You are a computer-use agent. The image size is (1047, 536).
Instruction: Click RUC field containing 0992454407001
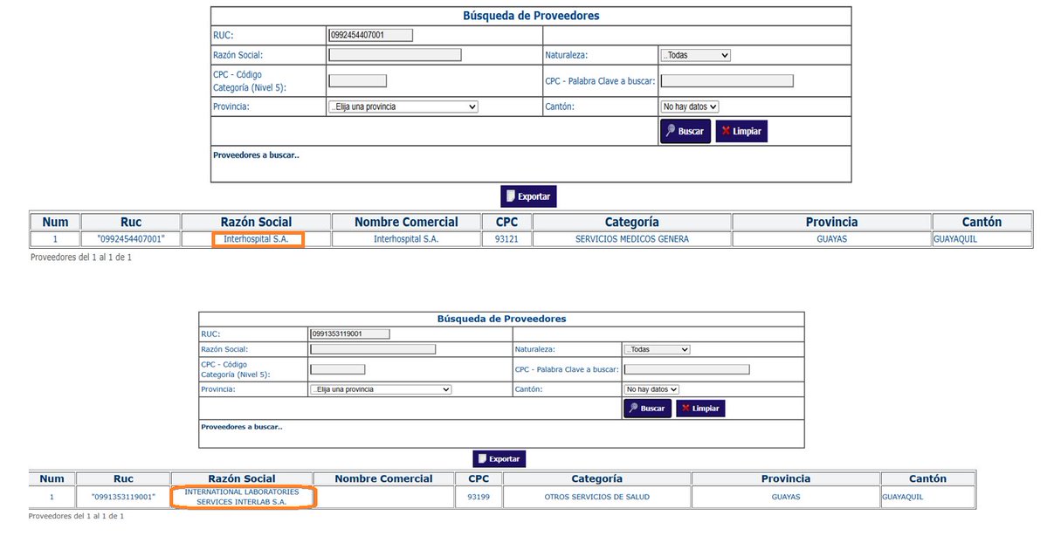click(x=370, y=36)
